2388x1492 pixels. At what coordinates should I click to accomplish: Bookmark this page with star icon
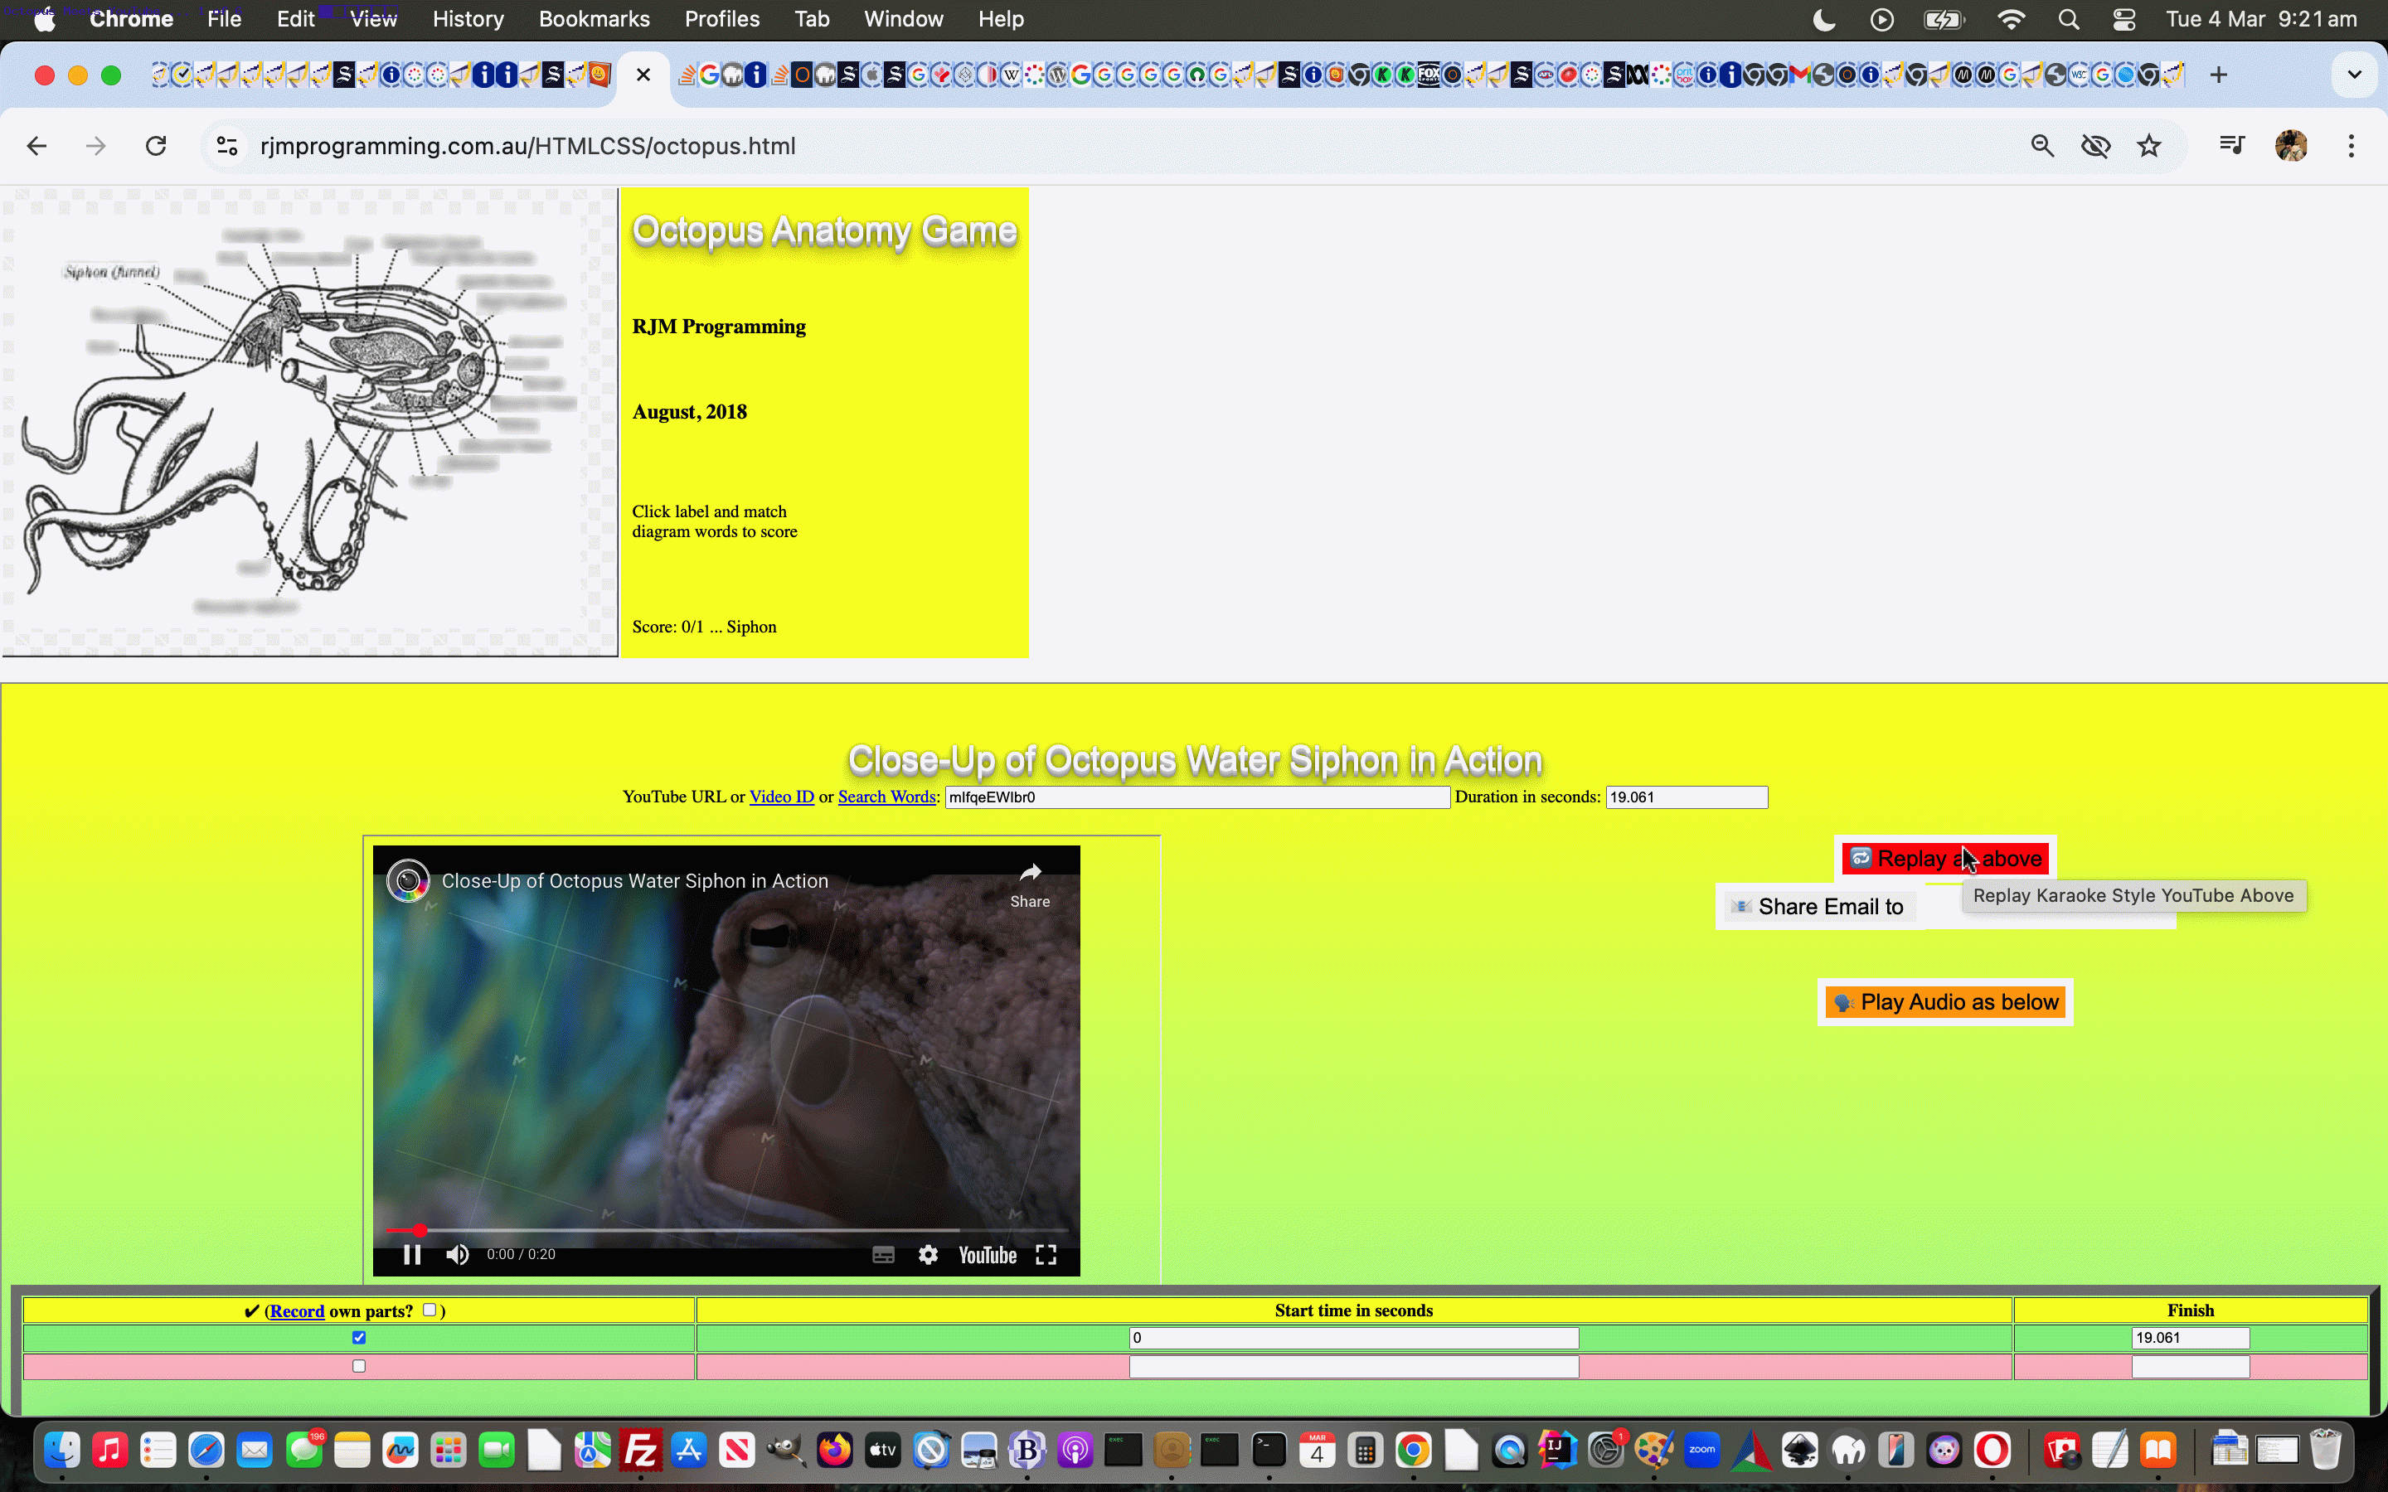pos(2148,146)
